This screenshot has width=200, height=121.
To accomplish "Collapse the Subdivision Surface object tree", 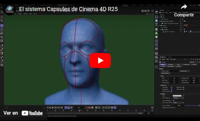I will pyautogui.click(x=159, y=21).
